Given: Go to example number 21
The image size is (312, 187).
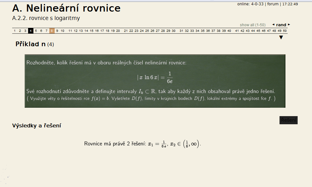Looking at the screenshot, I should pyautogui.click(x=126, y=31).
